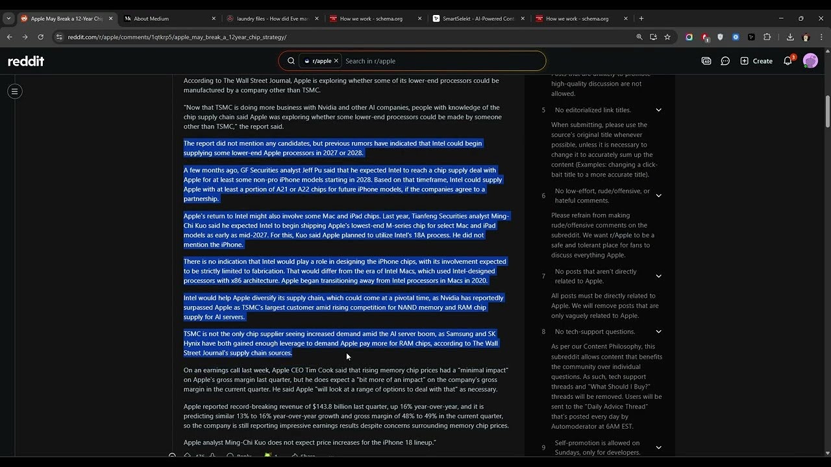Click the install app icon in address bar
This screenshot has width=831, height=467.
pos(653,37)
